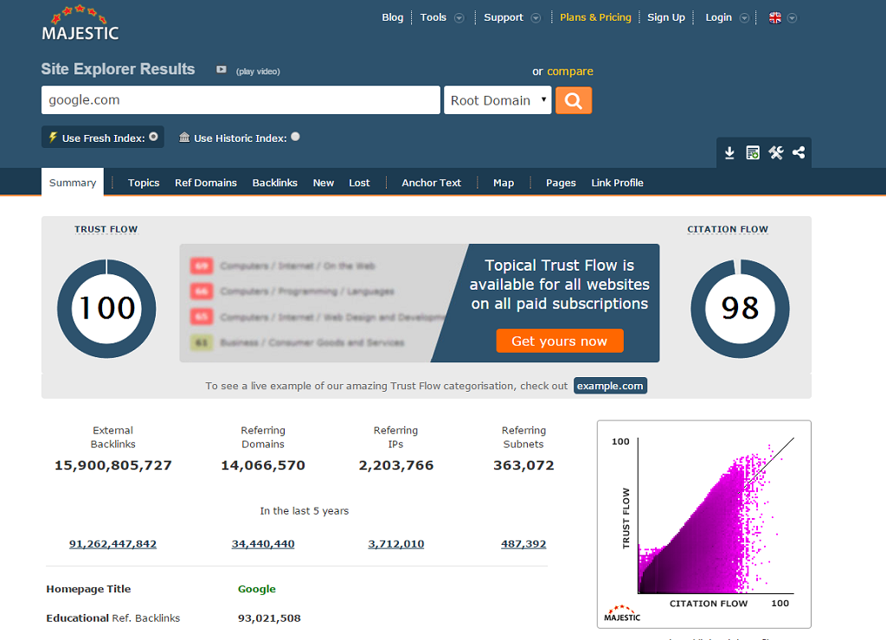886x640 pixels.
Task: Click the lightning bolt Fresh Index icon
Action: 53,138
